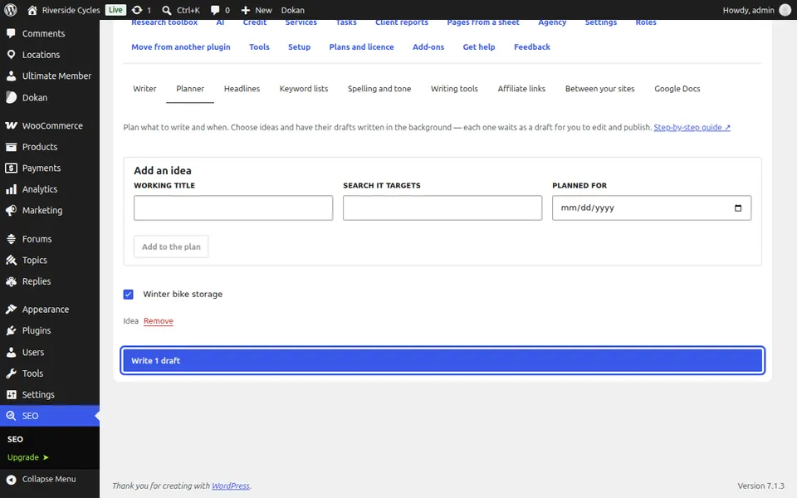This screenshot has height=498, width=797.
Task: Open the Riverside Cycles home icon
Action: [x=32, y=10]
